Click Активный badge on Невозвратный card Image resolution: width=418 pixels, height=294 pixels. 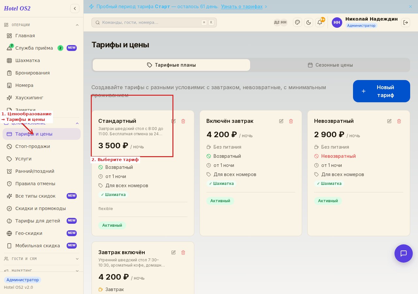328,201
